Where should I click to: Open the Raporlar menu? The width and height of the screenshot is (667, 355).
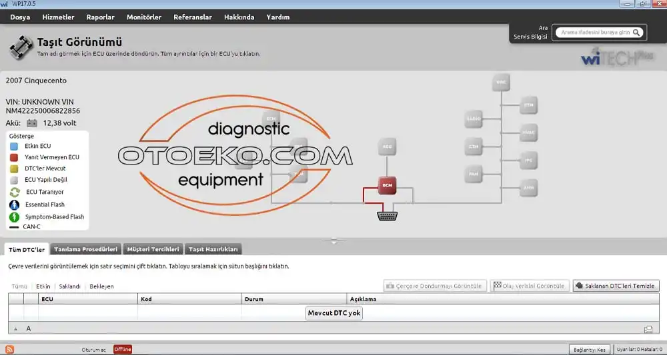click(x=101, y=17)
